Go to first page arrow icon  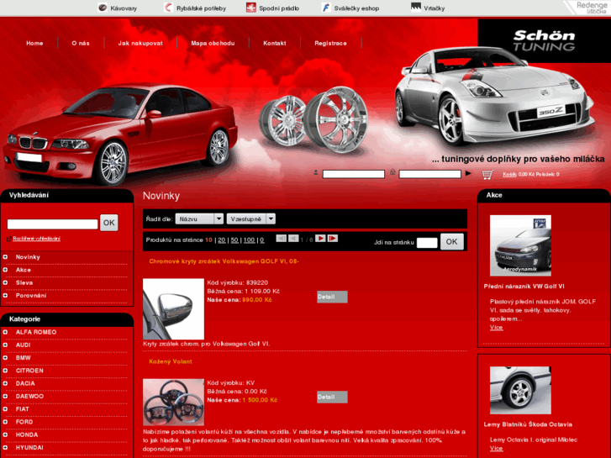click(281, 238)
